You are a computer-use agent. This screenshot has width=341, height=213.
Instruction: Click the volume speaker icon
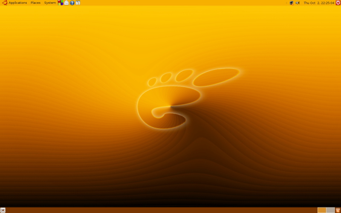[x=298, y=3]
